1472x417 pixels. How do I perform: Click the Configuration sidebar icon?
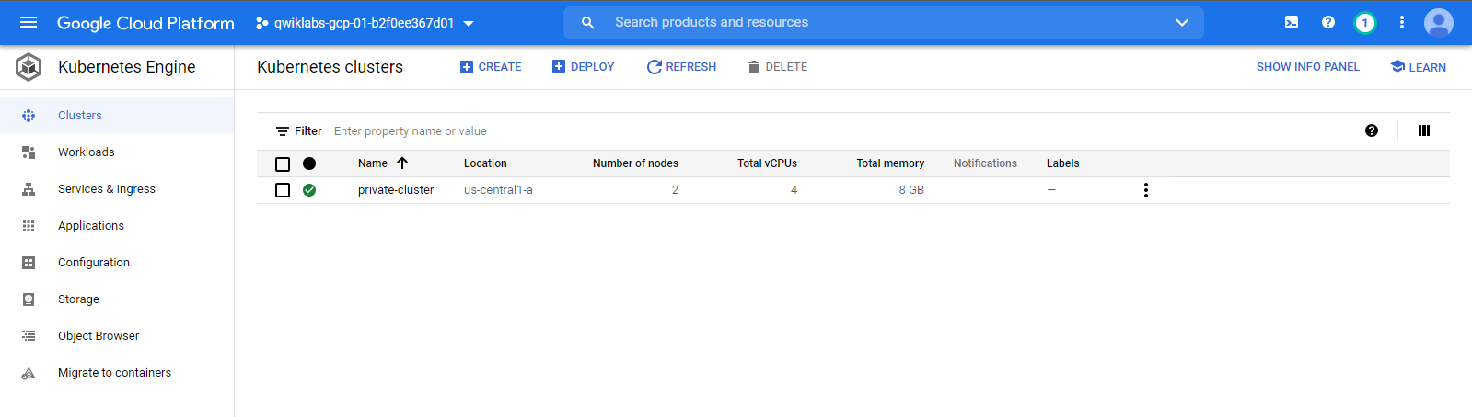29,263
